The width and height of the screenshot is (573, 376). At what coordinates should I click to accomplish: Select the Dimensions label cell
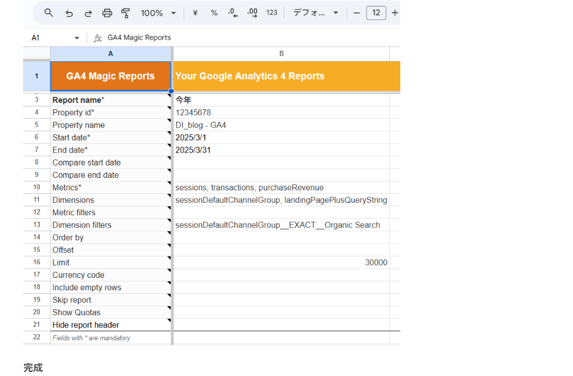point(111,200)
